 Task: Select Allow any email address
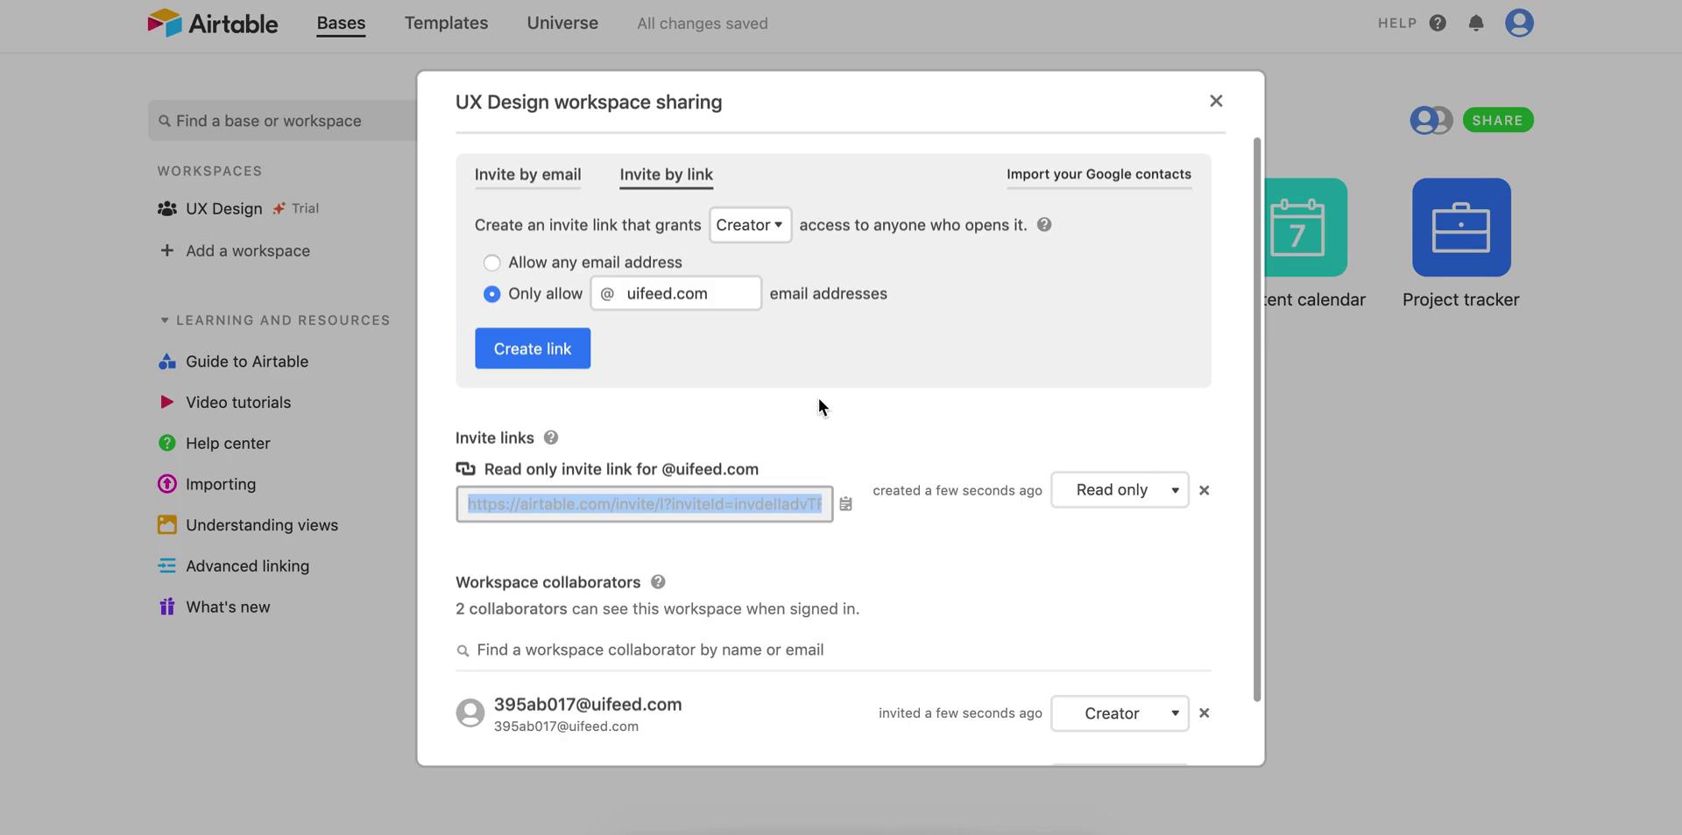(492, 263)
